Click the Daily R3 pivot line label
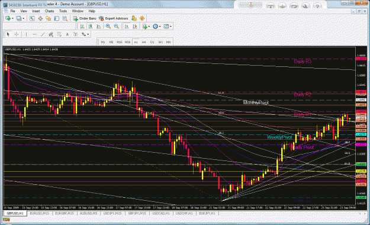Screen dimensions: 370x225 303,62
